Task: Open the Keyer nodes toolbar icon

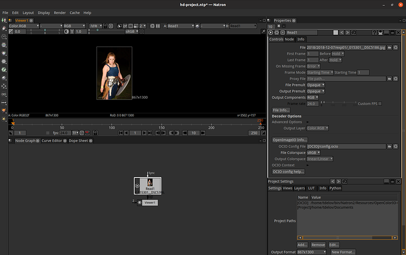Action: point(4,70)
